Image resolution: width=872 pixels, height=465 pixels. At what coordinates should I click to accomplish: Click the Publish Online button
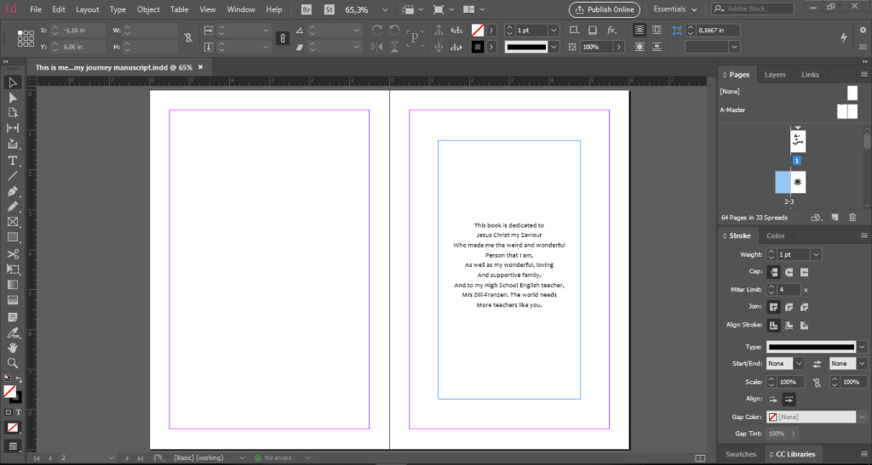point(604,9)
